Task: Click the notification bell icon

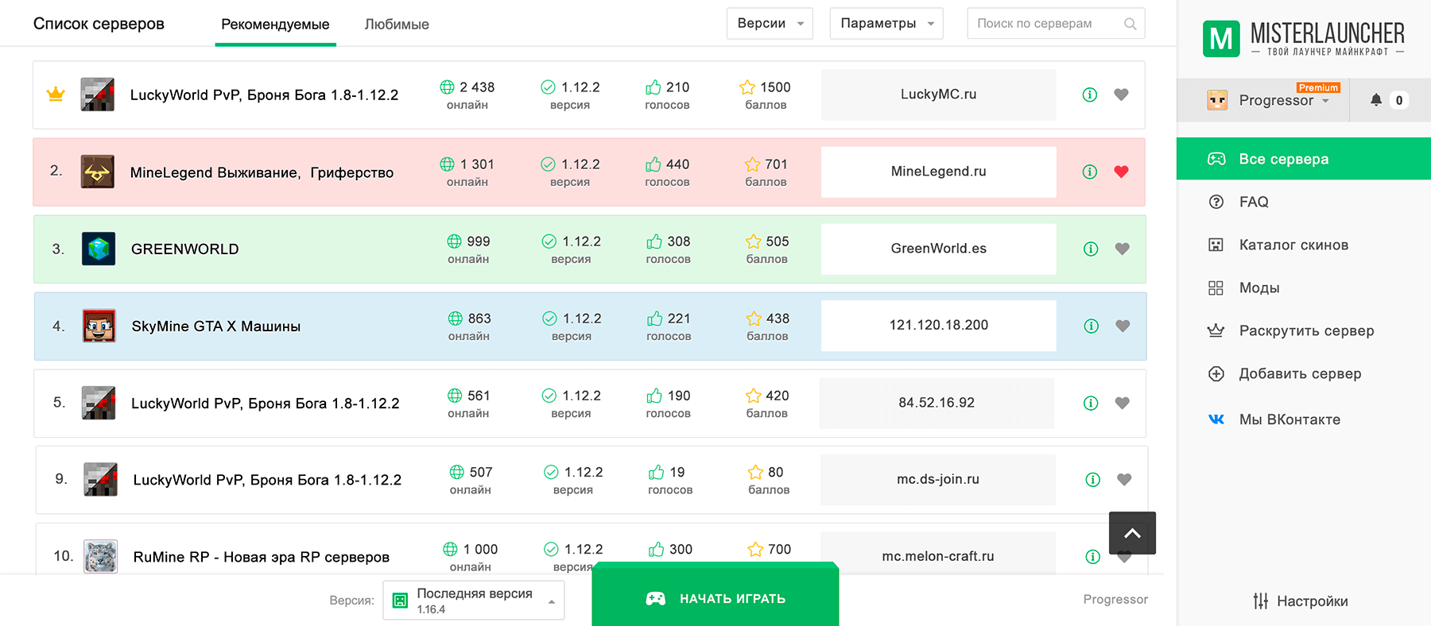Action: 1376,100
